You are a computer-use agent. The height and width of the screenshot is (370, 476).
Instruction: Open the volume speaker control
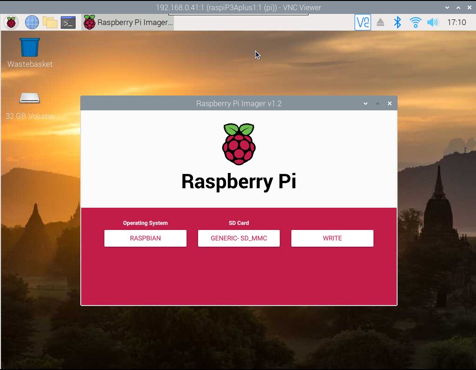pyautogui.click(x=432, y=22)
